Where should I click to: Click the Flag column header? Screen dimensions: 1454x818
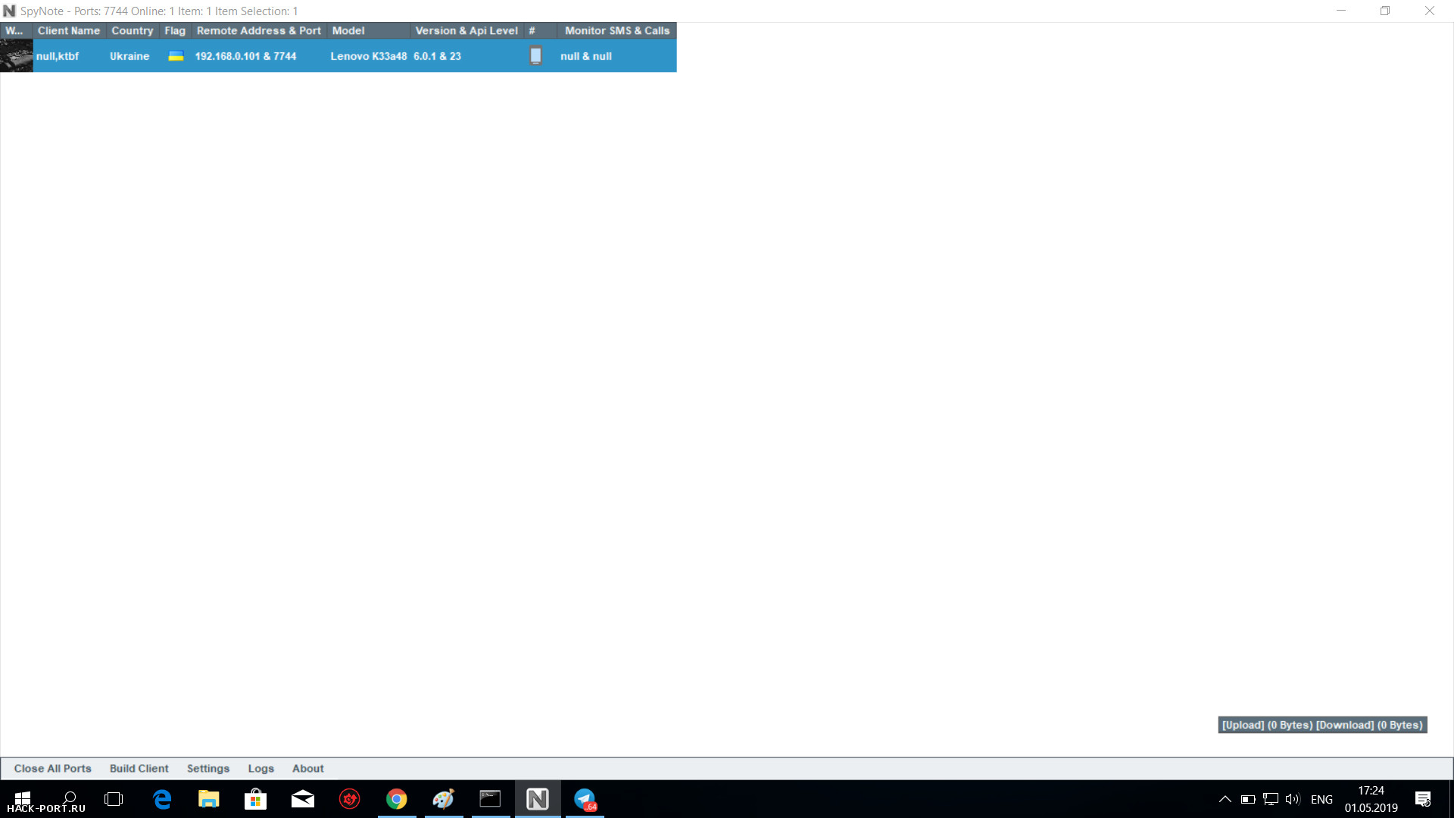pyautogui.click(x=175, y=30)
